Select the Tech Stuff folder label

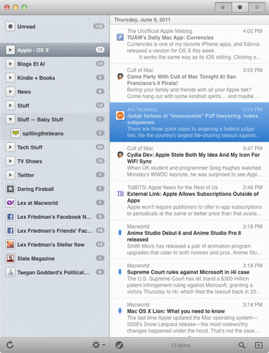pyautogui.click(x=30, y=147)
